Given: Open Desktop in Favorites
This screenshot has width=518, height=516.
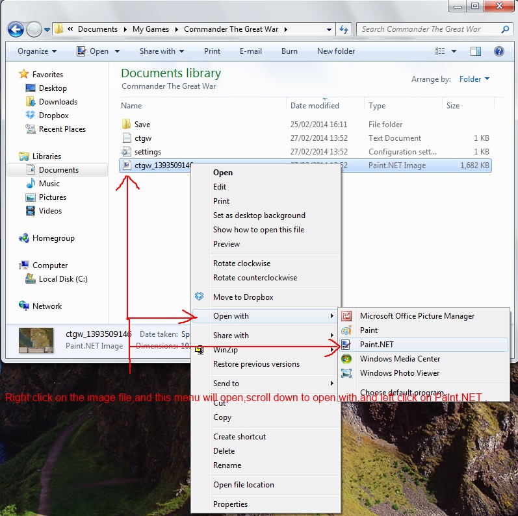Looking at the screenshot, I should [x=53, y=88].
